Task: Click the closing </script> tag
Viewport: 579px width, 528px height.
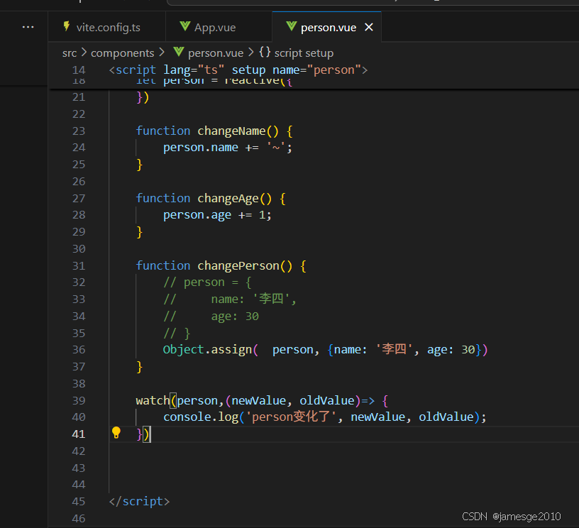Action: tap(139, 502)
